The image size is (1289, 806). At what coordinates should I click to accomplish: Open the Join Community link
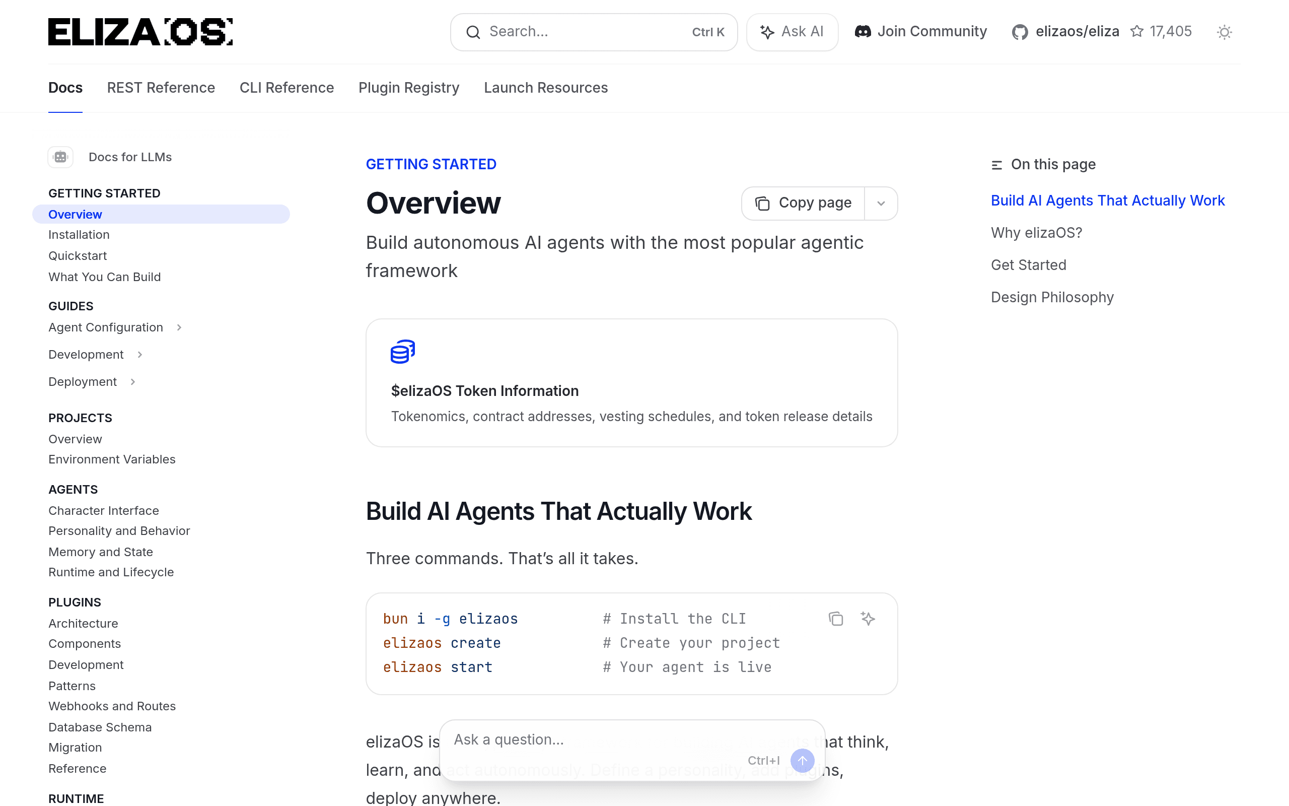point(921,31)
